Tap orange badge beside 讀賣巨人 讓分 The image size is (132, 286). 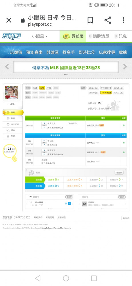click(101, 125)
